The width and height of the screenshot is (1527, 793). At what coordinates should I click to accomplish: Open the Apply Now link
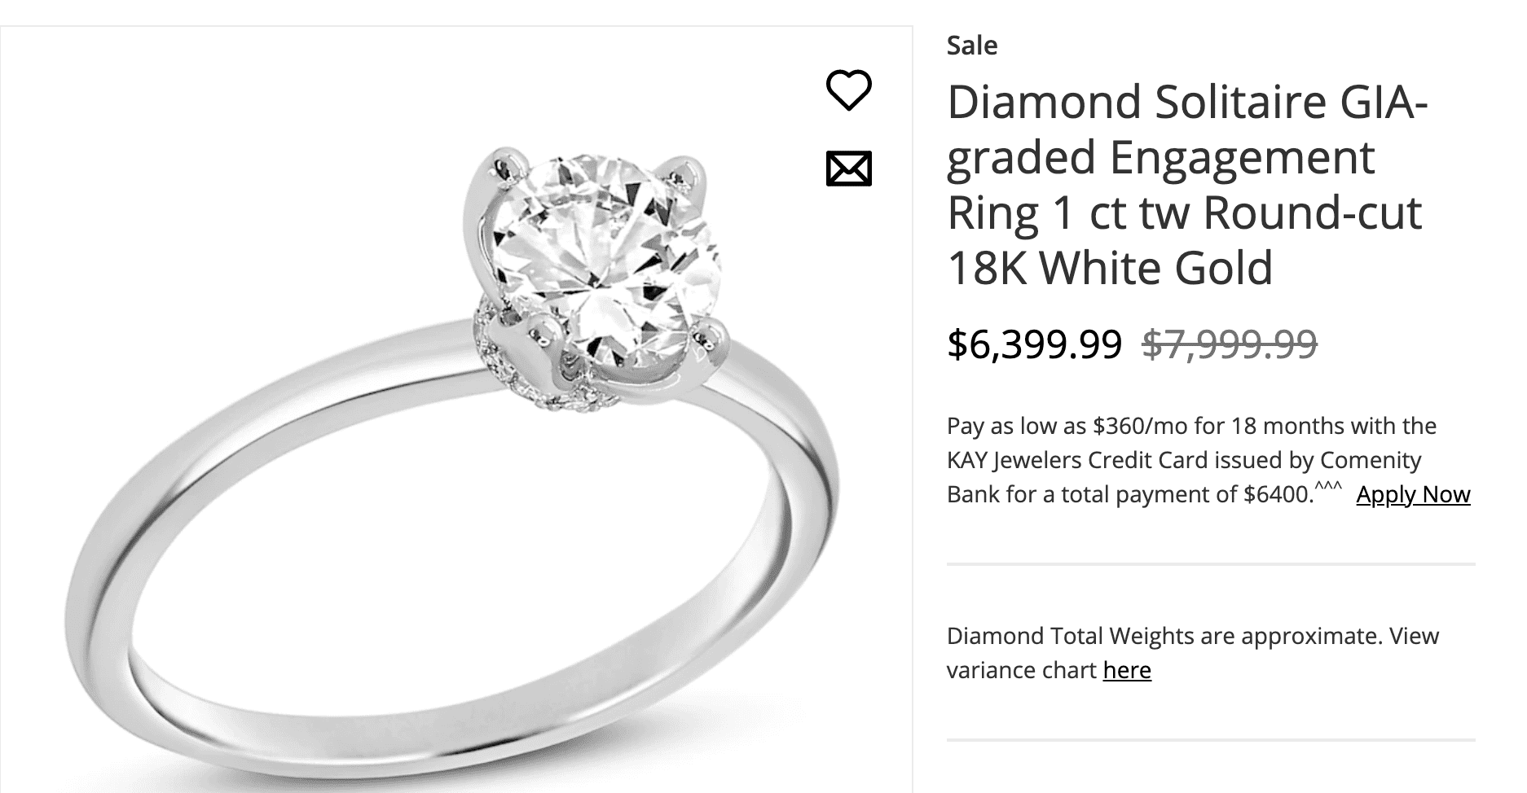click(1413, 494)
